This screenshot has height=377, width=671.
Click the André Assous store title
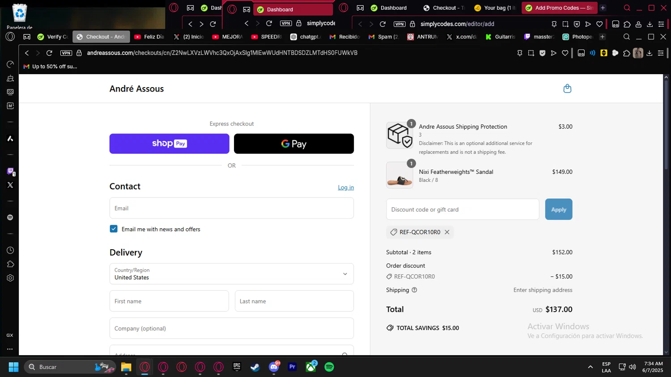[x=137, y=89]
